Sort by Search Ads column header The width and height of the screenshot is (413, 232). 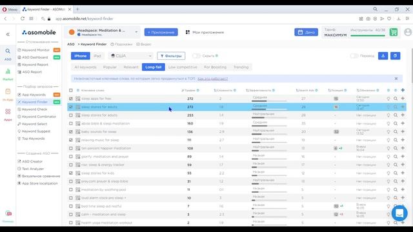307,90
